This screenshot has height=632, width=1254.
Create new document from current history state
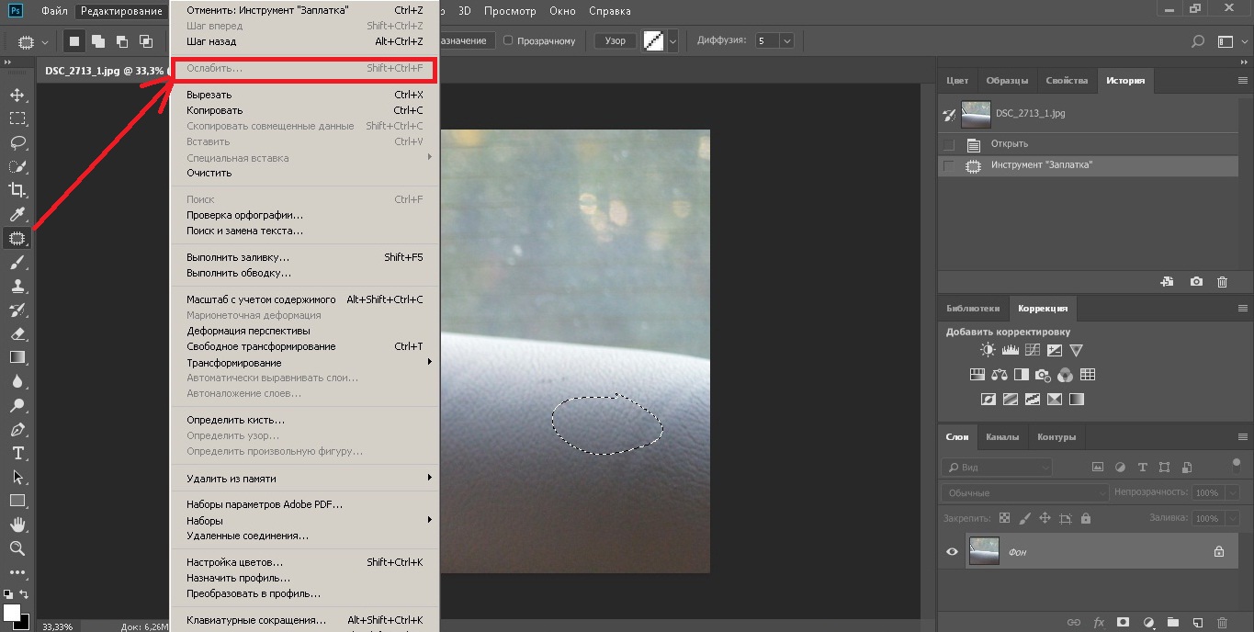(x=1167, y=282)
